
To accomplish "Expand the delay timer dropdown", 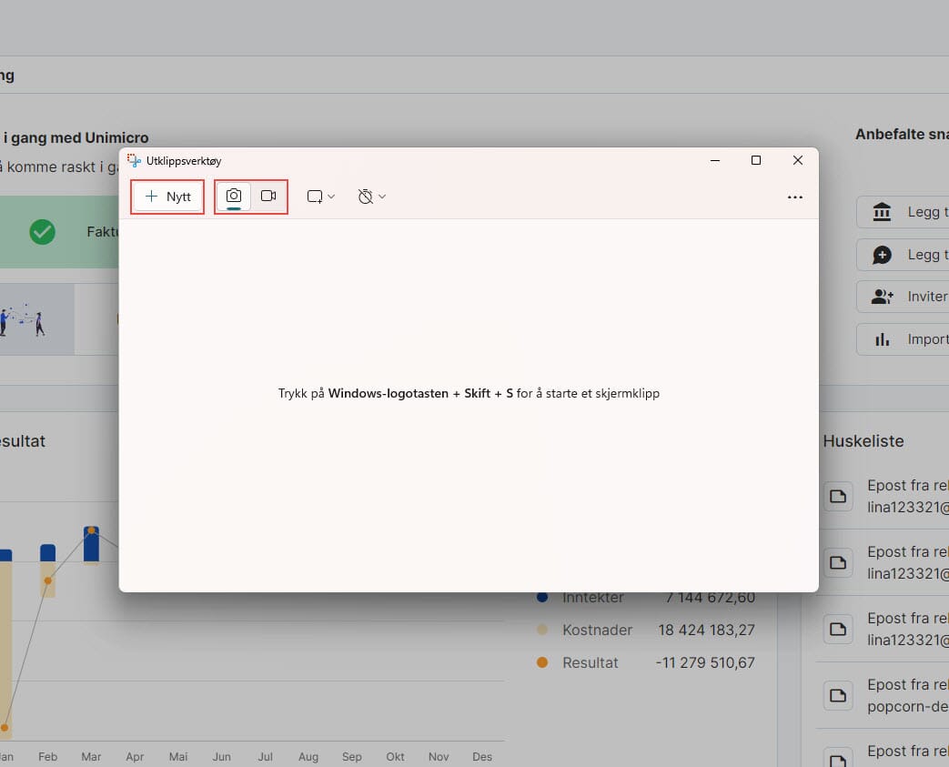I will pyautogui.click(x=372, y=197).
